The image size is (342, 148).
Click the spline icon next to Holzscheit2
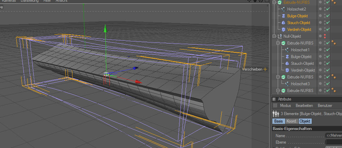coord(283,9)
